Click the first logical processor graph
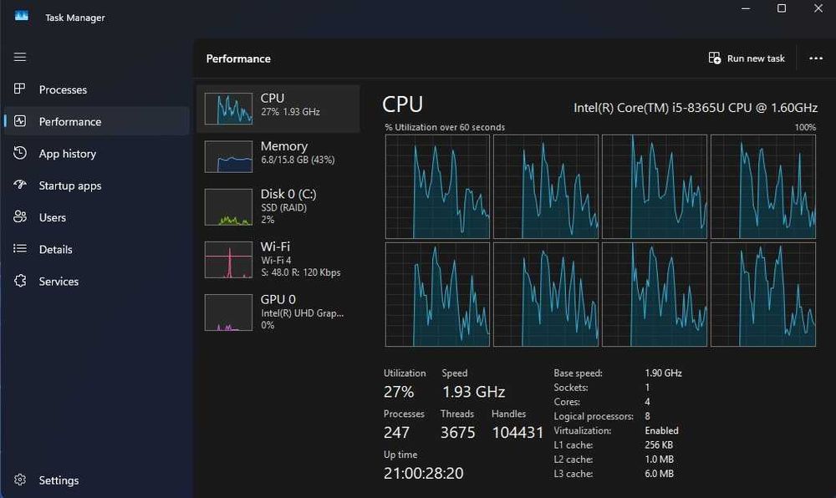Image resolution: width=836 pixels, height=498 pixels. 437,187
